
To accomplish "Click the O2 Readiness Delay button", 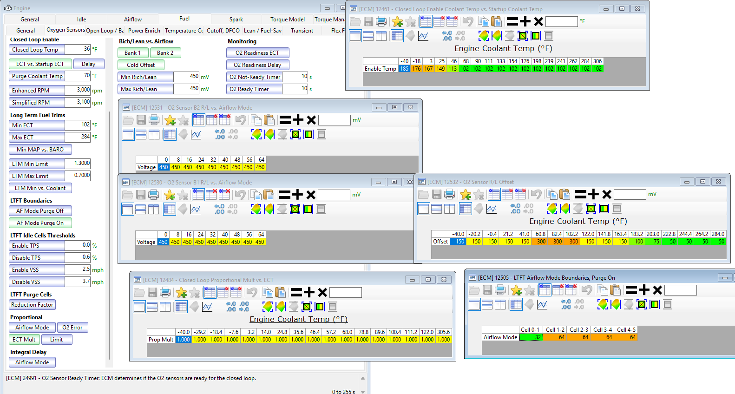I will [x=257, y=65].
